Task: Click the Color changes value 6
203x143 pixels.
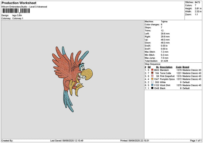Action: [162, 25]
